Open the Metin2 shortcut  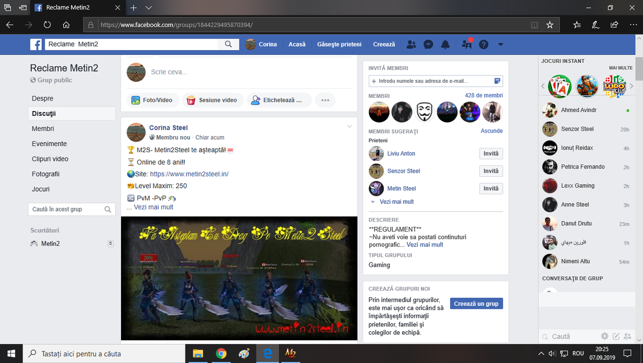coord(50,244)
